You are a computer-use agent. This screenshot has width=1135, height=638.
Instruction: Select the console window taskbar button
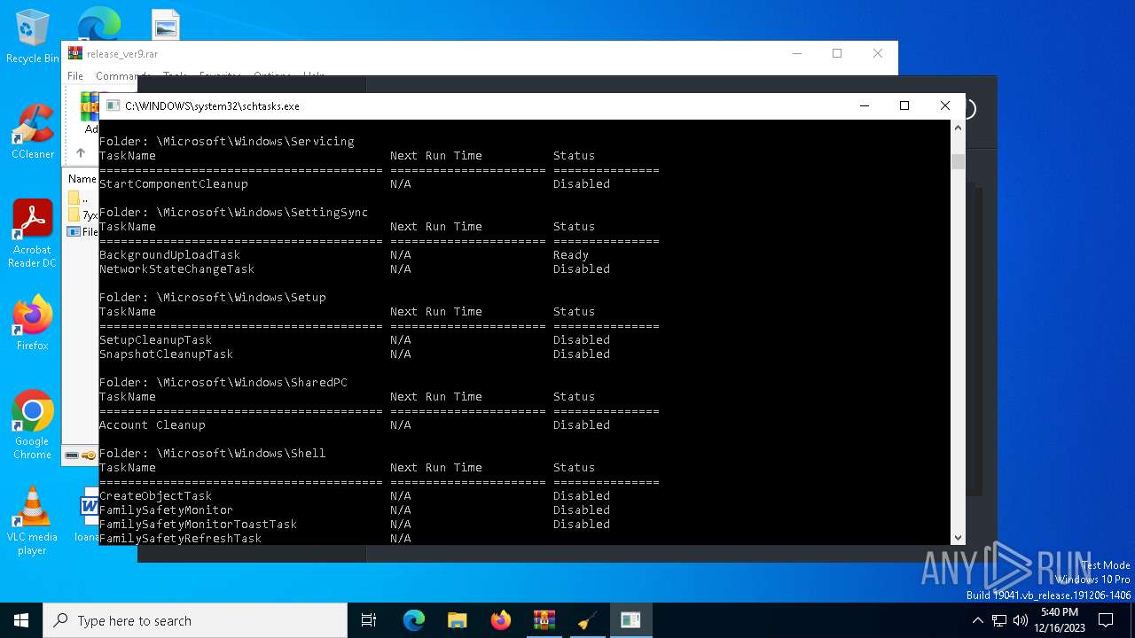click(630, 620)
